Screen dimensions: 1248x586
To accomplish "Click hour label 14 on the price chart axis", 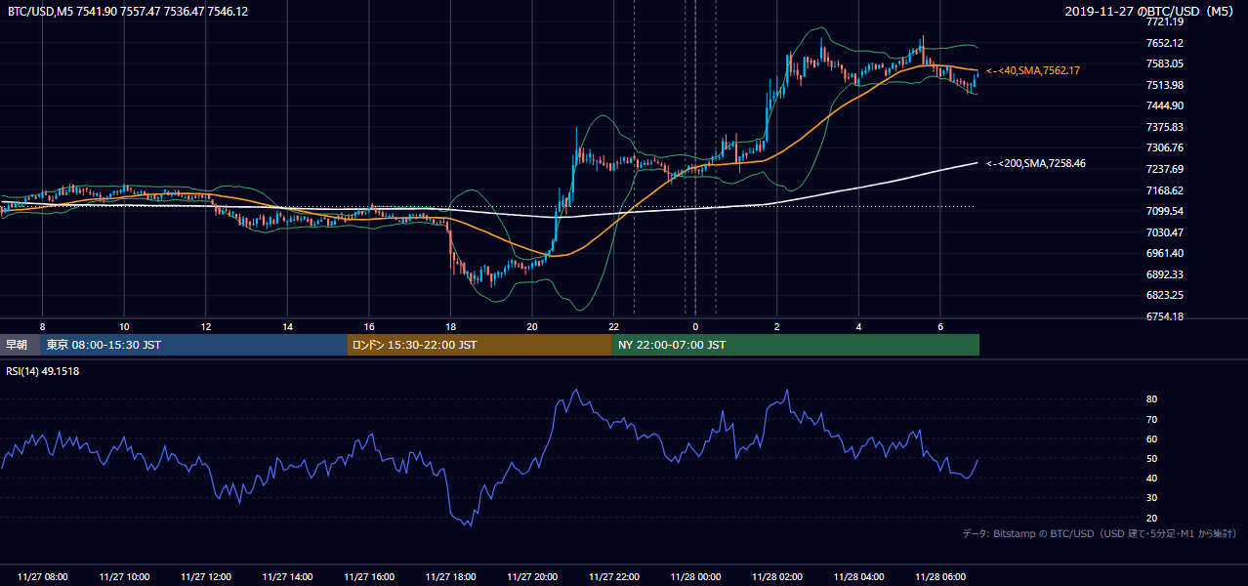I will click(x=287, y=326).
